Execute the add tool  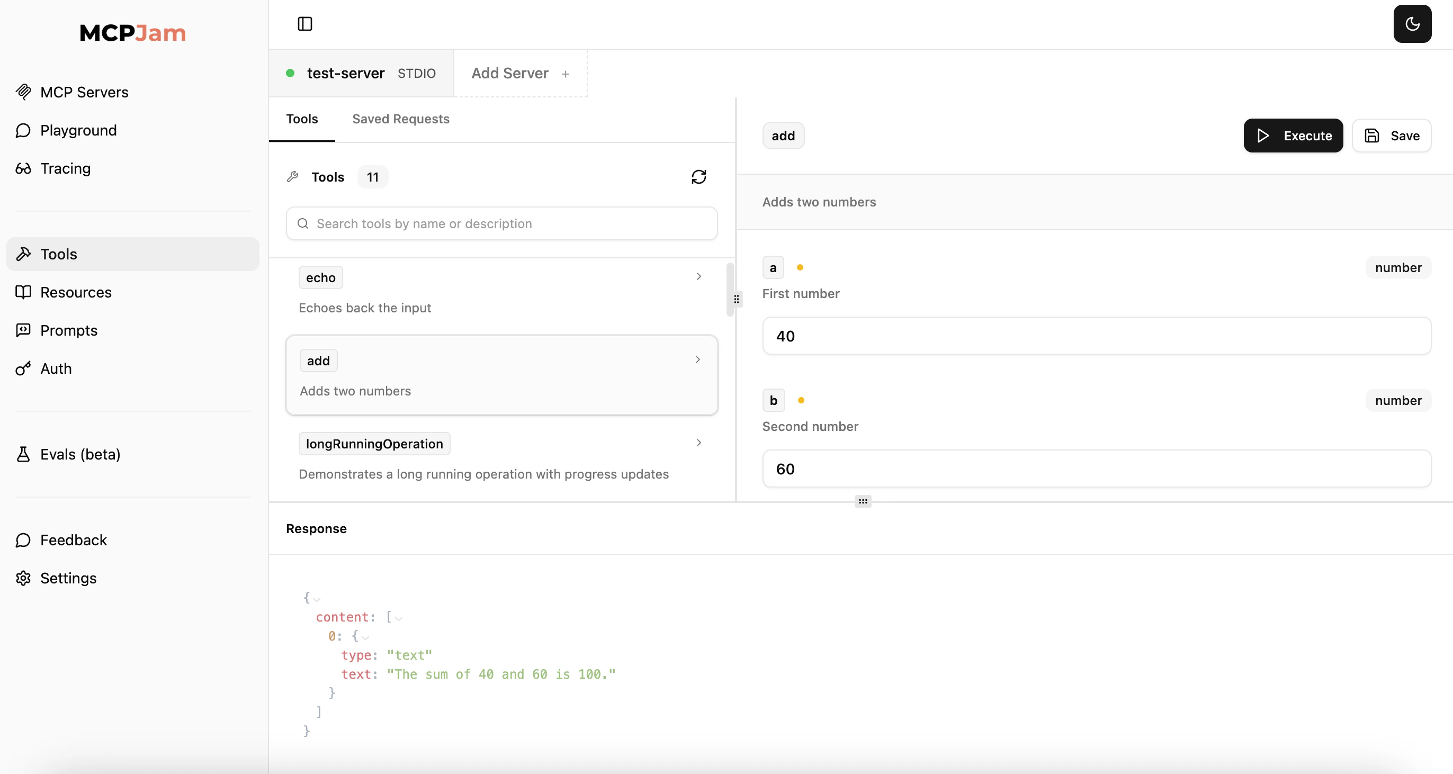[1293, 136]
